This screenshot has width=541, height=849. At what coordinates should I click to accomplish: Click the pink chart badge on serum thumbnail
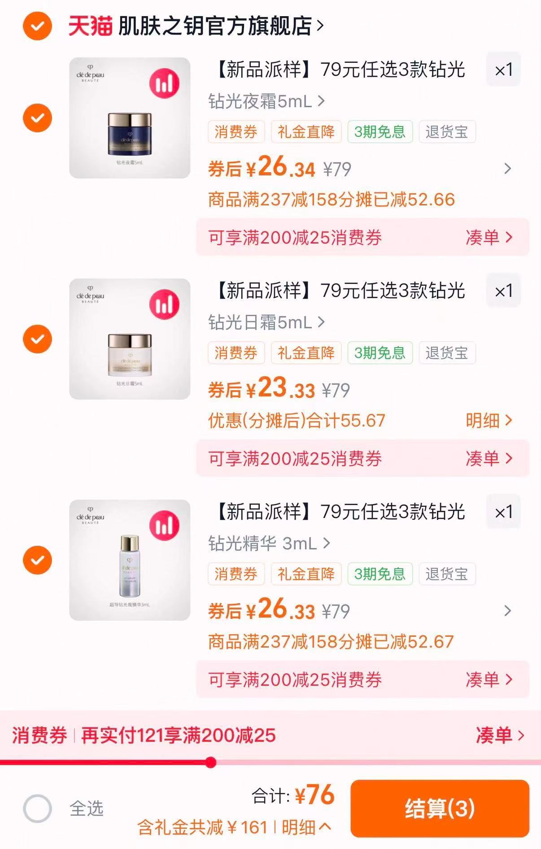[x=164, y=526]
